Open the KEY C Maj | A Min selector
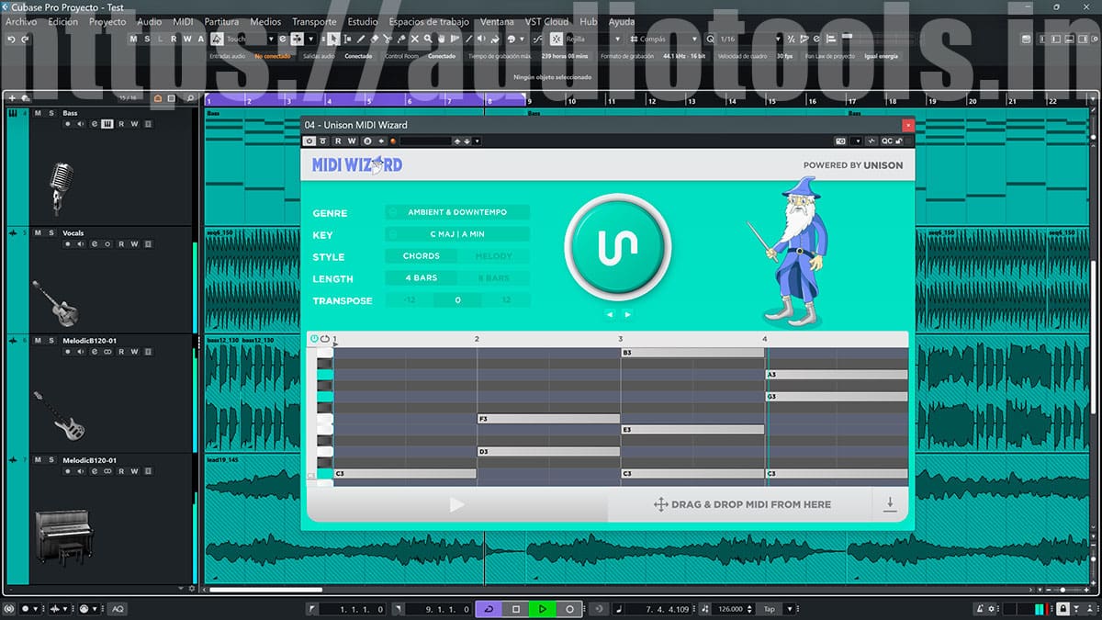 pos(457,234)
